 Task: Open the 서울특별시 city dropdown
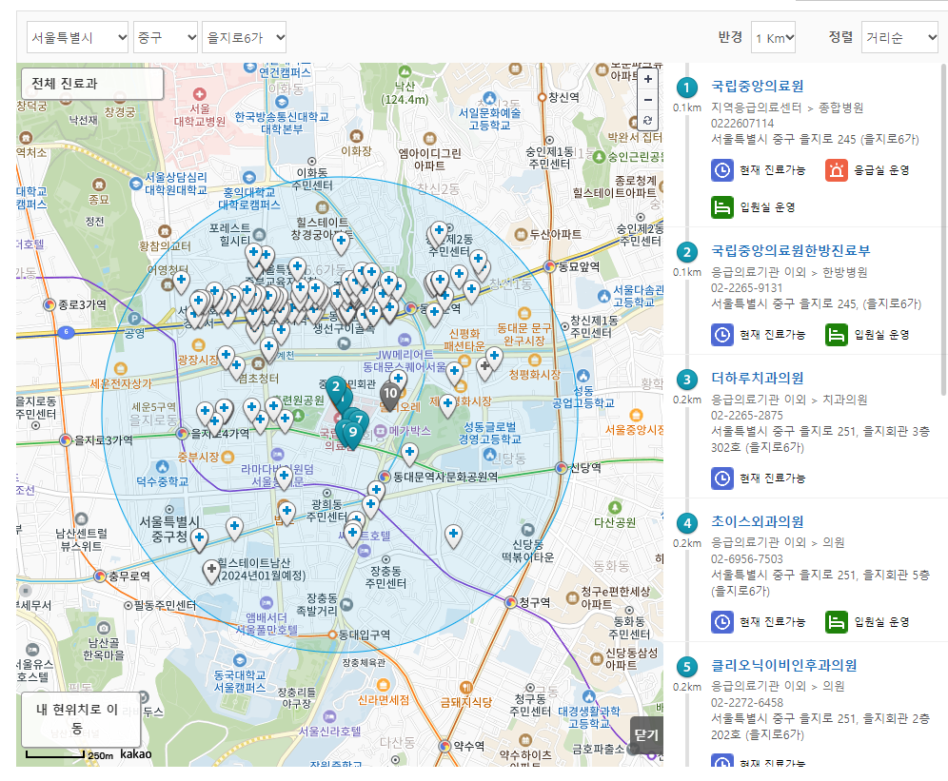[x=78, y=38]
